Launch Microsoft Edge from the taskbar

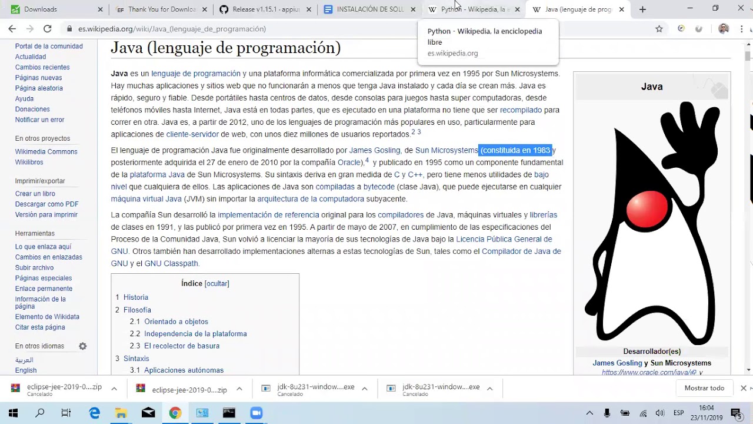click(94, 413)
